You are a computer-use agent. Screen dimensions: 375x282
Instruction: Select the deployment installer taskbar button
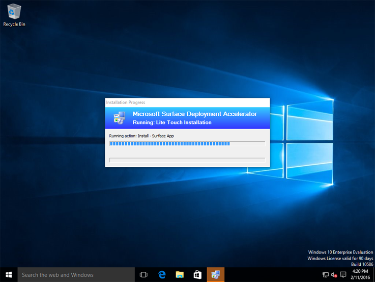pyautogui.click(x=215, y=274)
